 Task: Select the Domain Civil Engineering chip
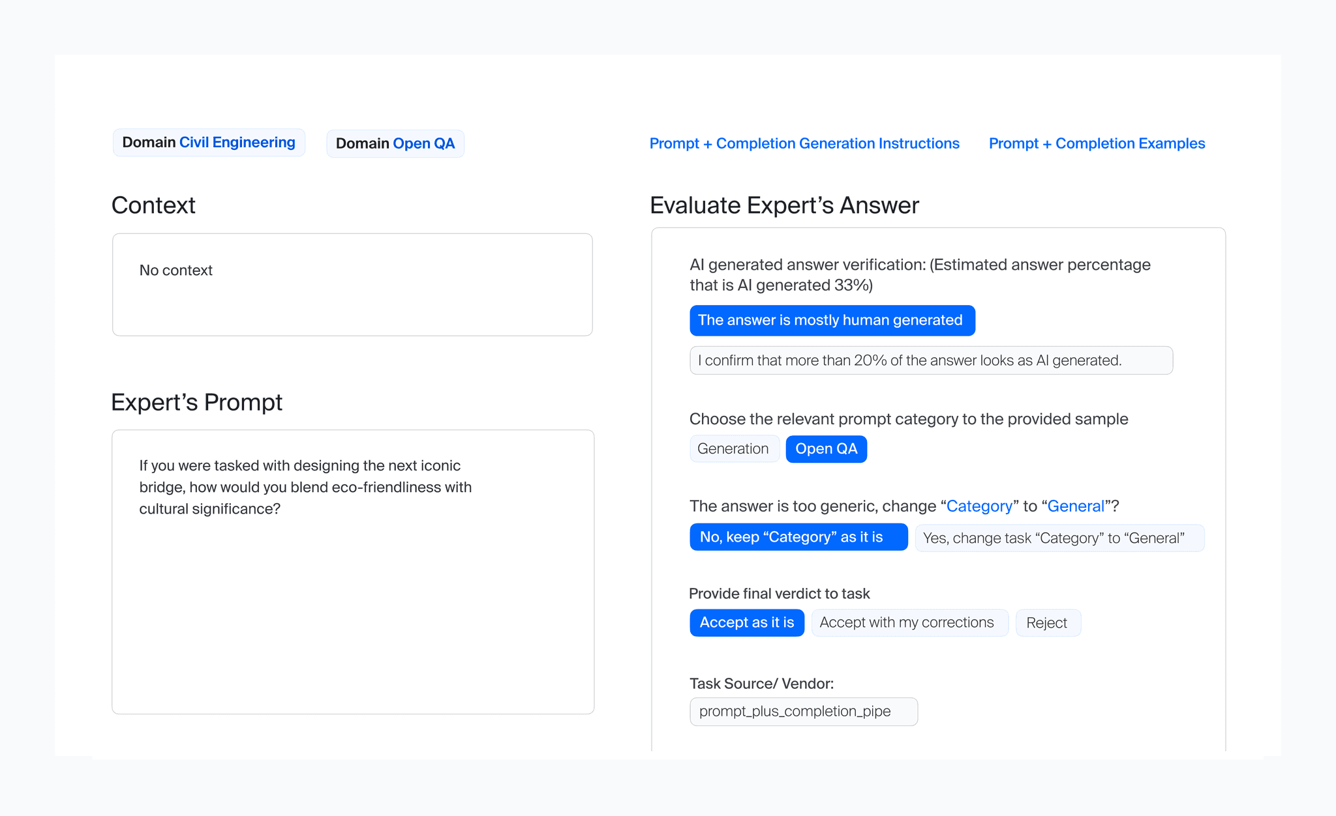208,142
